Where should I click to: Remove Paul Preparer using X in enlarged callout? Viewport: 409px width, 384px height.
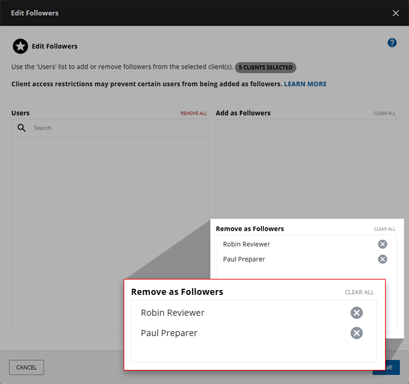(357, 333)
